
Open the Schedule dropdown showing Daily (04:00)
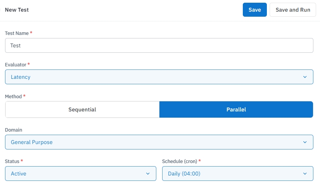click(233, 174)
